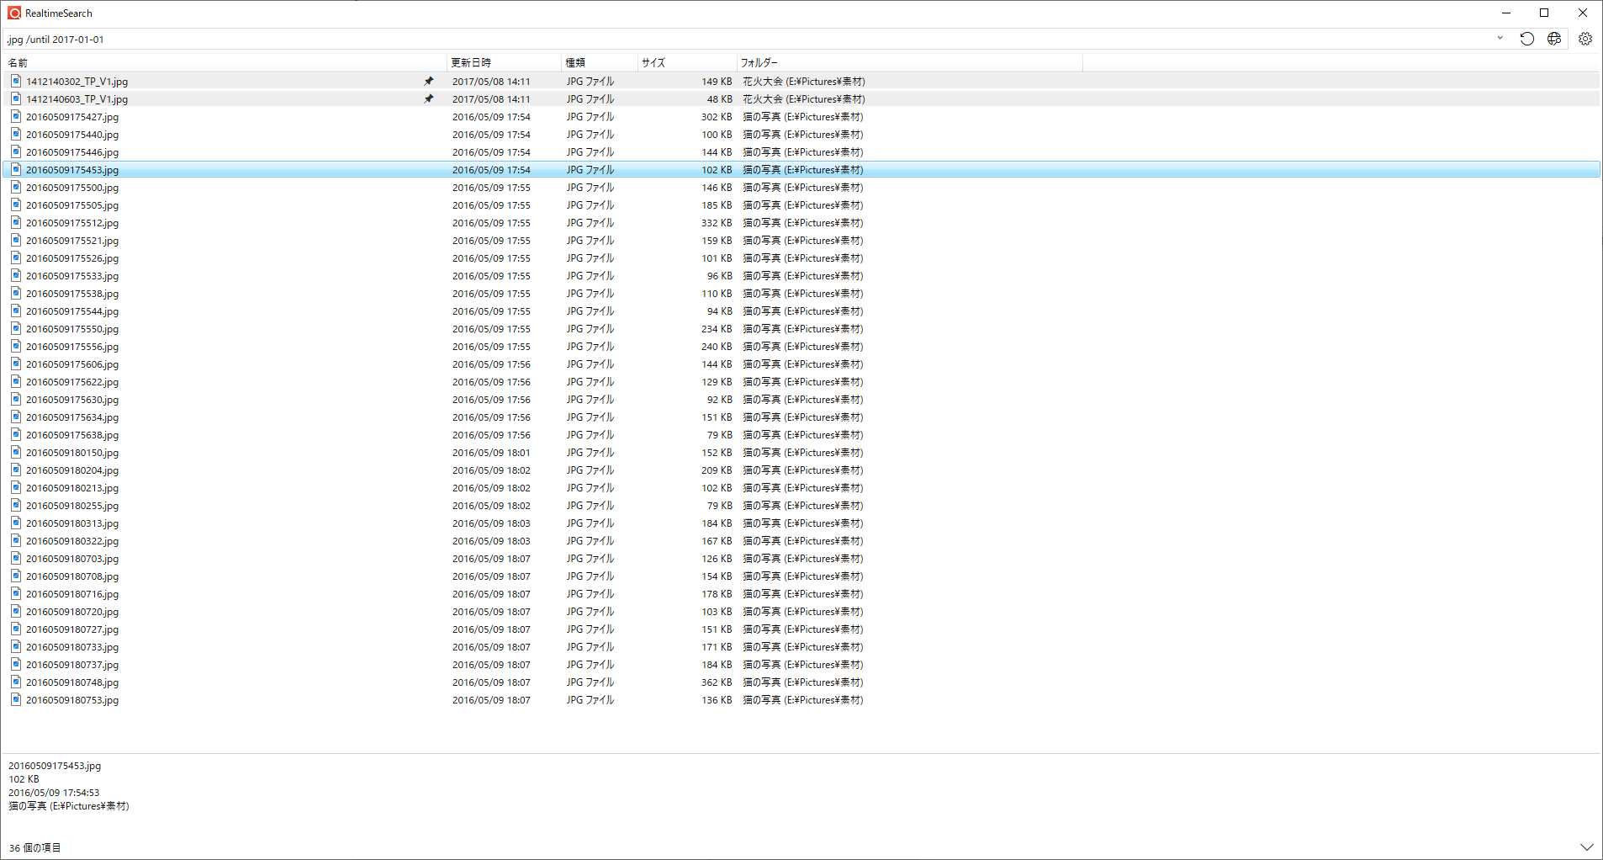Click the 209 KB size cell
Viewport: 1603px width, 860px height.
coord(717,470)
